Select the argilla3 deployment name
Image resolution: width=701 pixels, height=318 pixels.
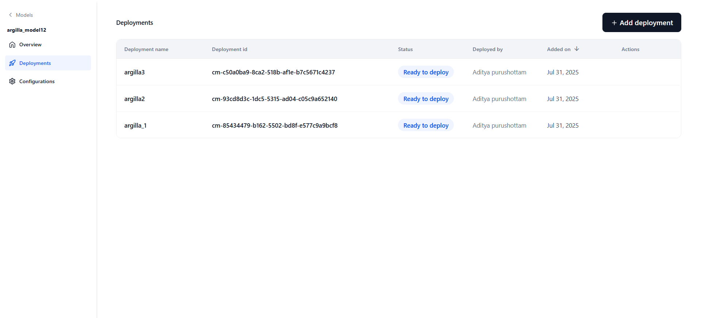pos(134,72)
